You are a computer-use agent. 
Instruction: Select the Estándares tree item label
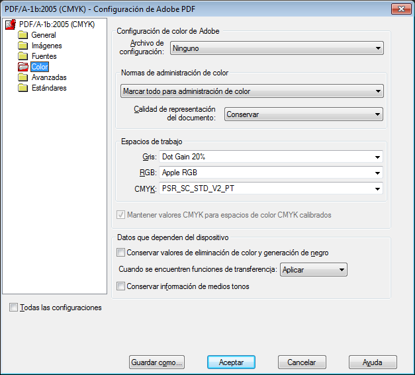[x=49, y=88]
